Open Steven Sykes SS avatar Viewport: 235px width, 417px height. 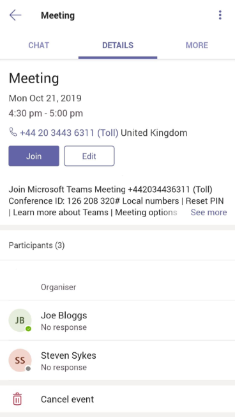click(20, 361)
